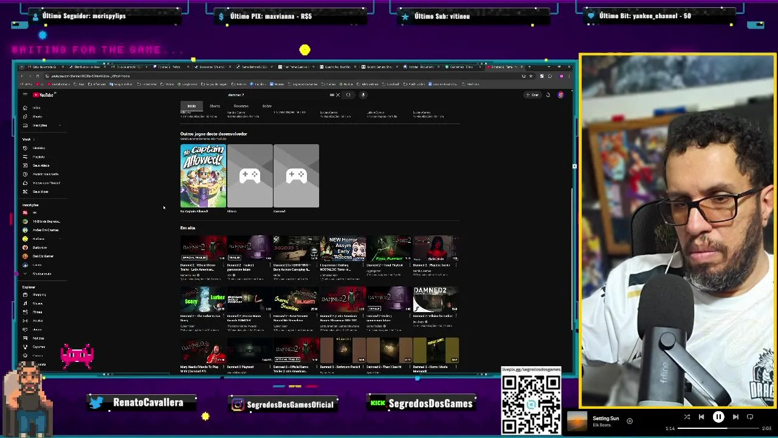
Task: Open the Damned 2 Official Demo Trailer video
Action: (x=203, y=248)
